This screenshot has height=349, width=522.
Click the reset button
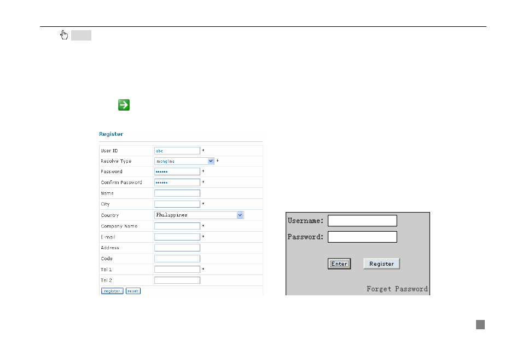click(x=133, y=291)
